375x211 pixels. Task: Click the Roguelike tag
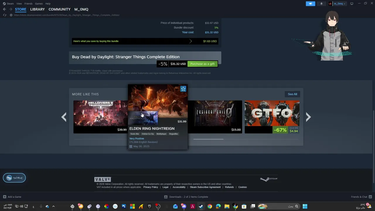173,134
